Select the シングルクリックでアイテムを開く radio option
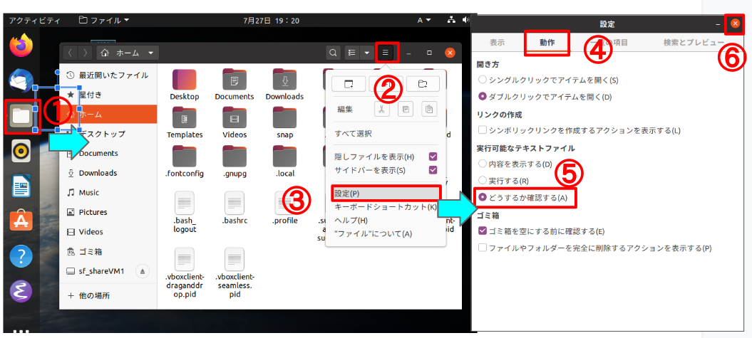The height and width of the screenshot is (338, 752). 484,80
